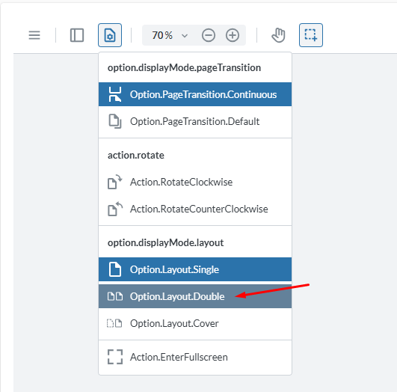This screenshot has height=392, width=397.
Task: Select Option.PageTransition.Continuous mode
Action: [x=195, y=94]
